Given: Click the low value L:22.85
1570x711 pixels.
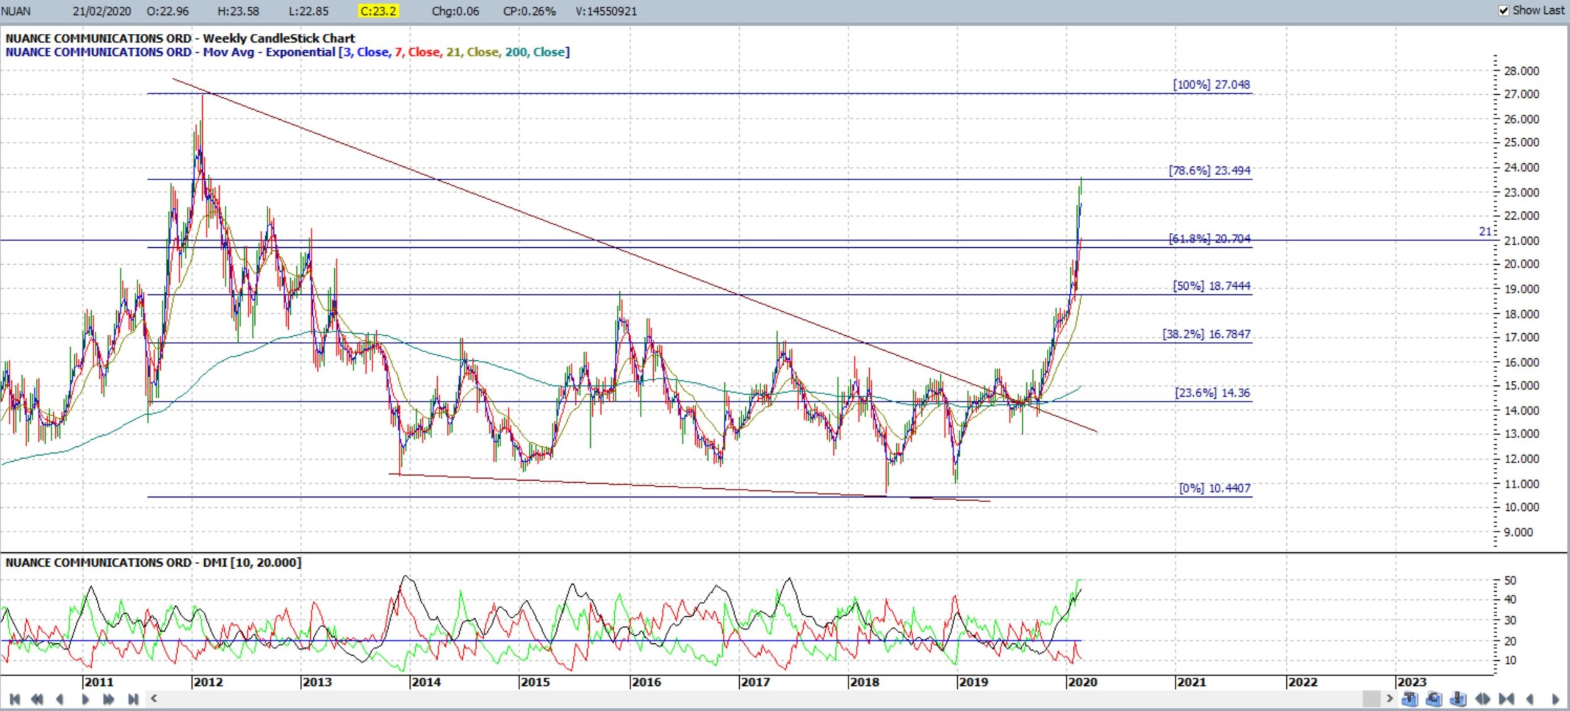Looking at the screenshot, I should 308,11.
